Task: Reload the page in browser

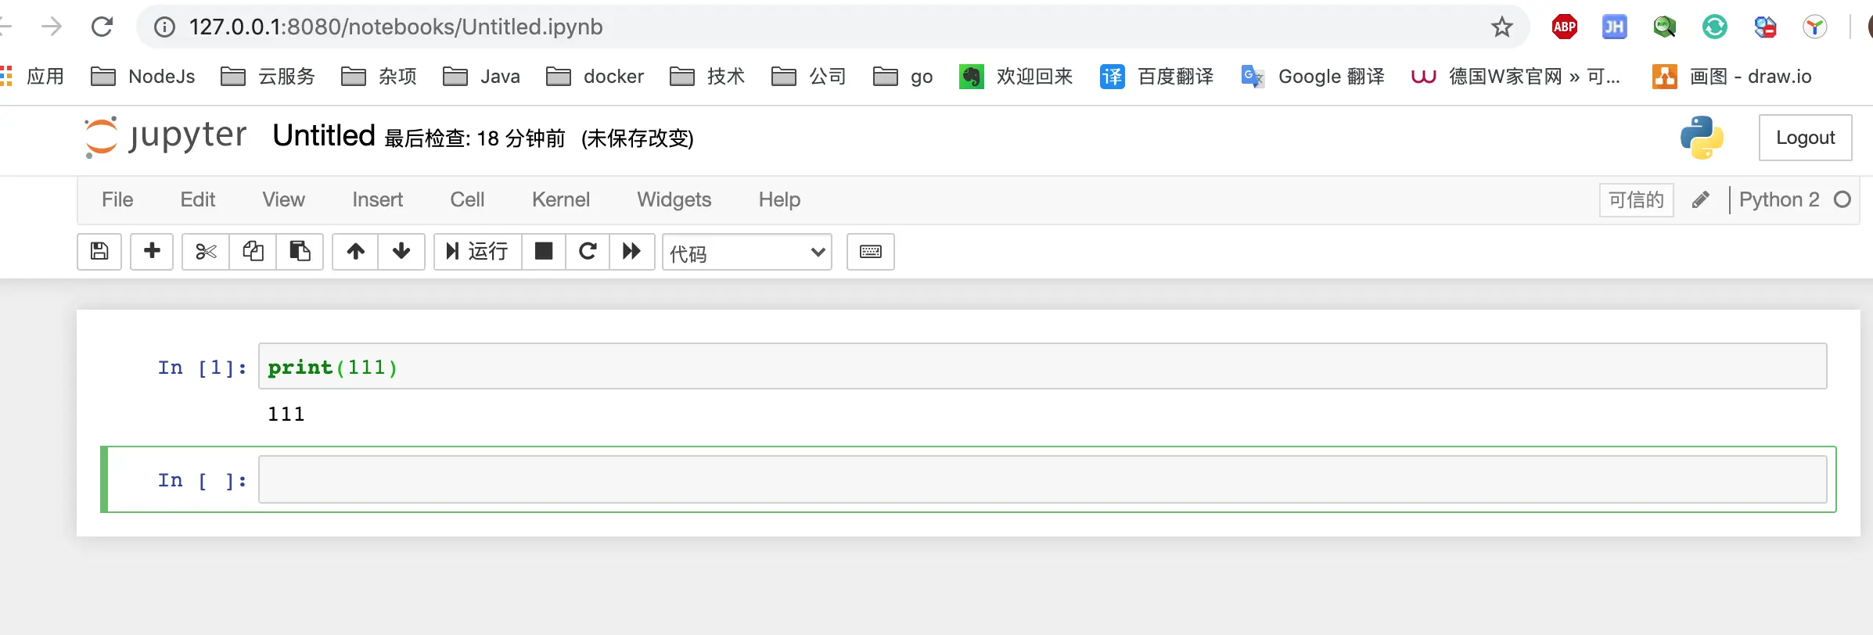Action: [102, 27]
